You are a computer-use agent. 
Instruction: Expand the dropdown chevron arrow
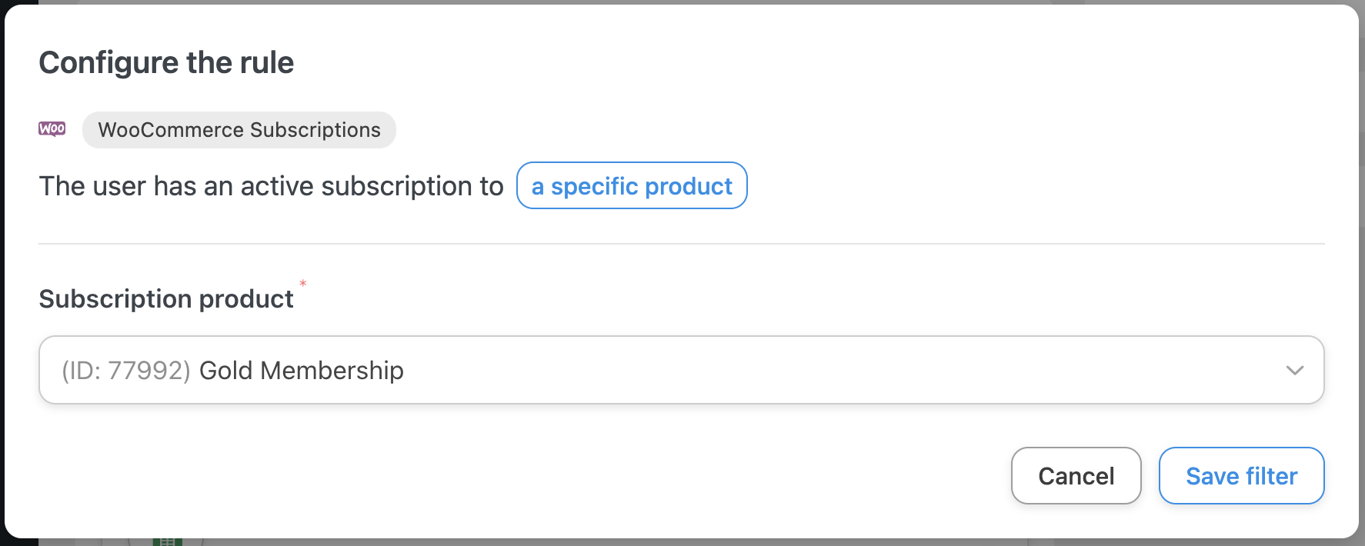pyautogui.click(x=1294, y=370)
